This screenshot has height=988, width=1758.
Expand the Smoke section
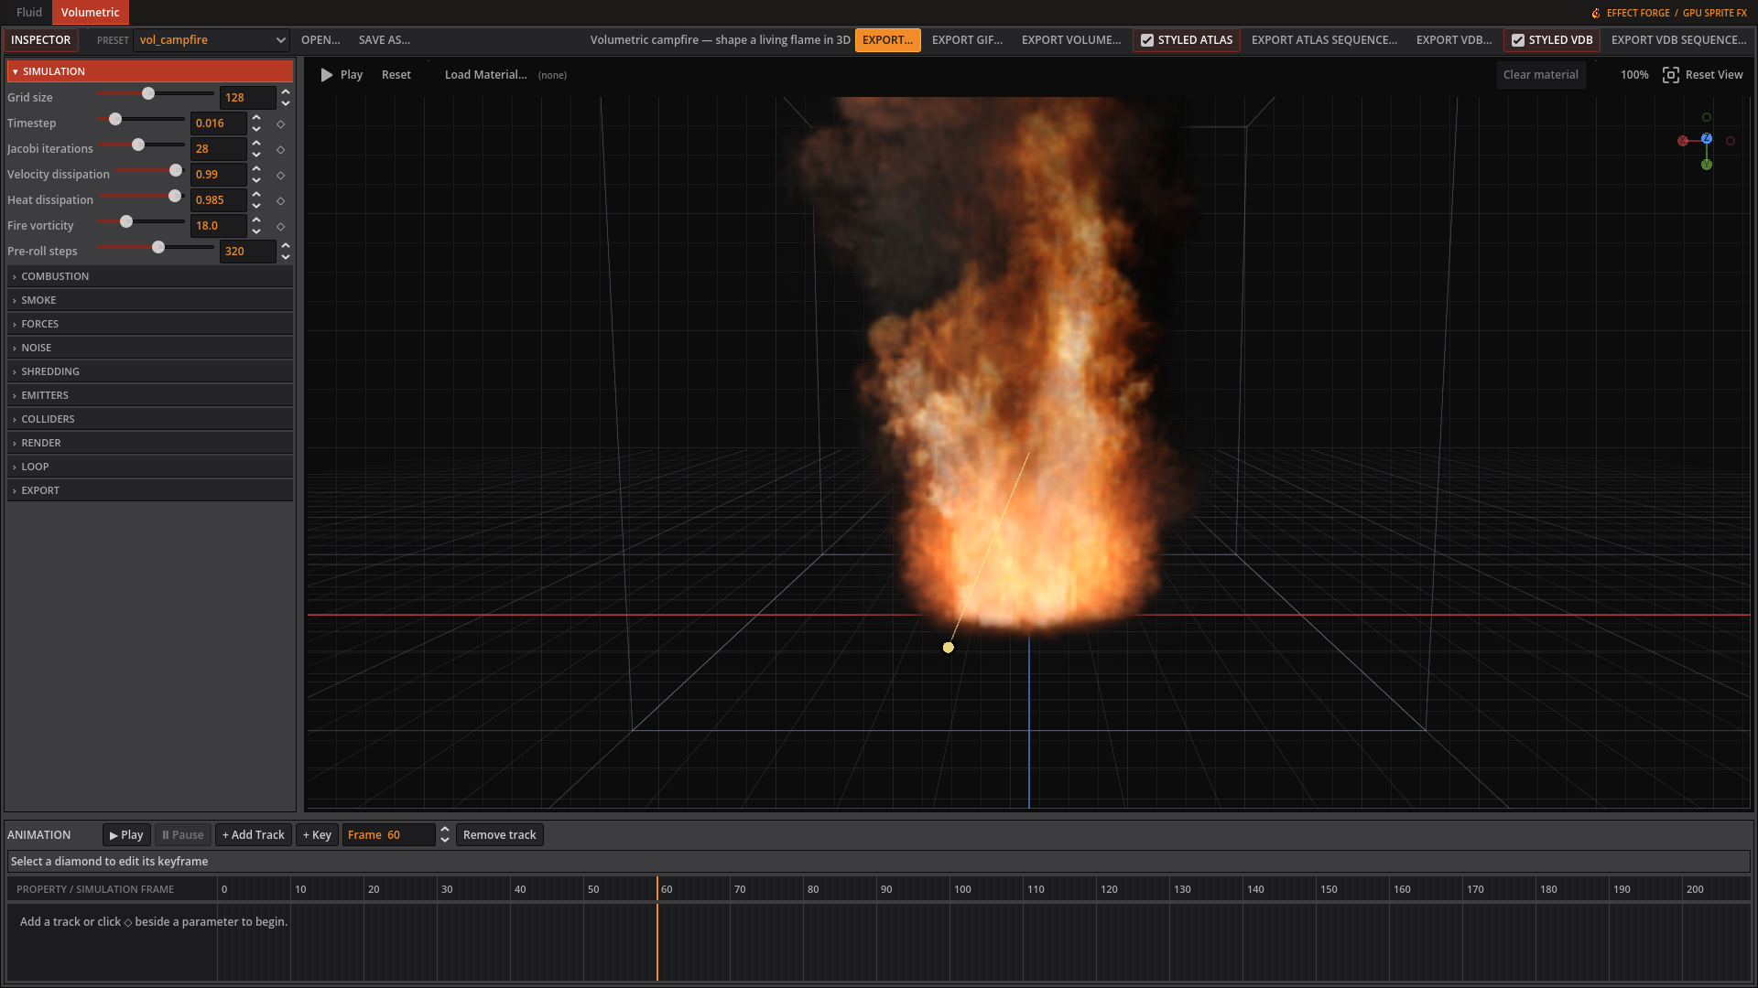150,300
